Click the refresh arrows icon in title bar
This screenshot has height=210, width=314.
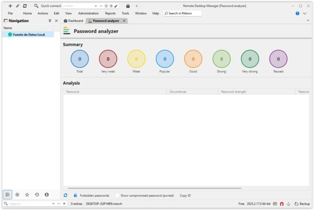(x=25, y=6)
